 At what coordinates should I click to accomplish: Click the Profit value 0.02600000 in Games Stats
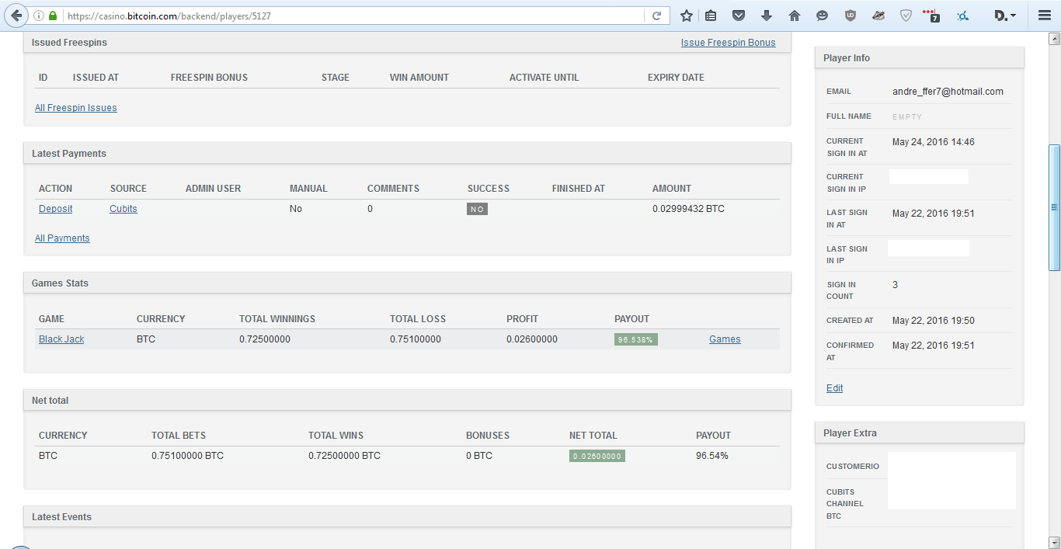click(x=532, y=339)
